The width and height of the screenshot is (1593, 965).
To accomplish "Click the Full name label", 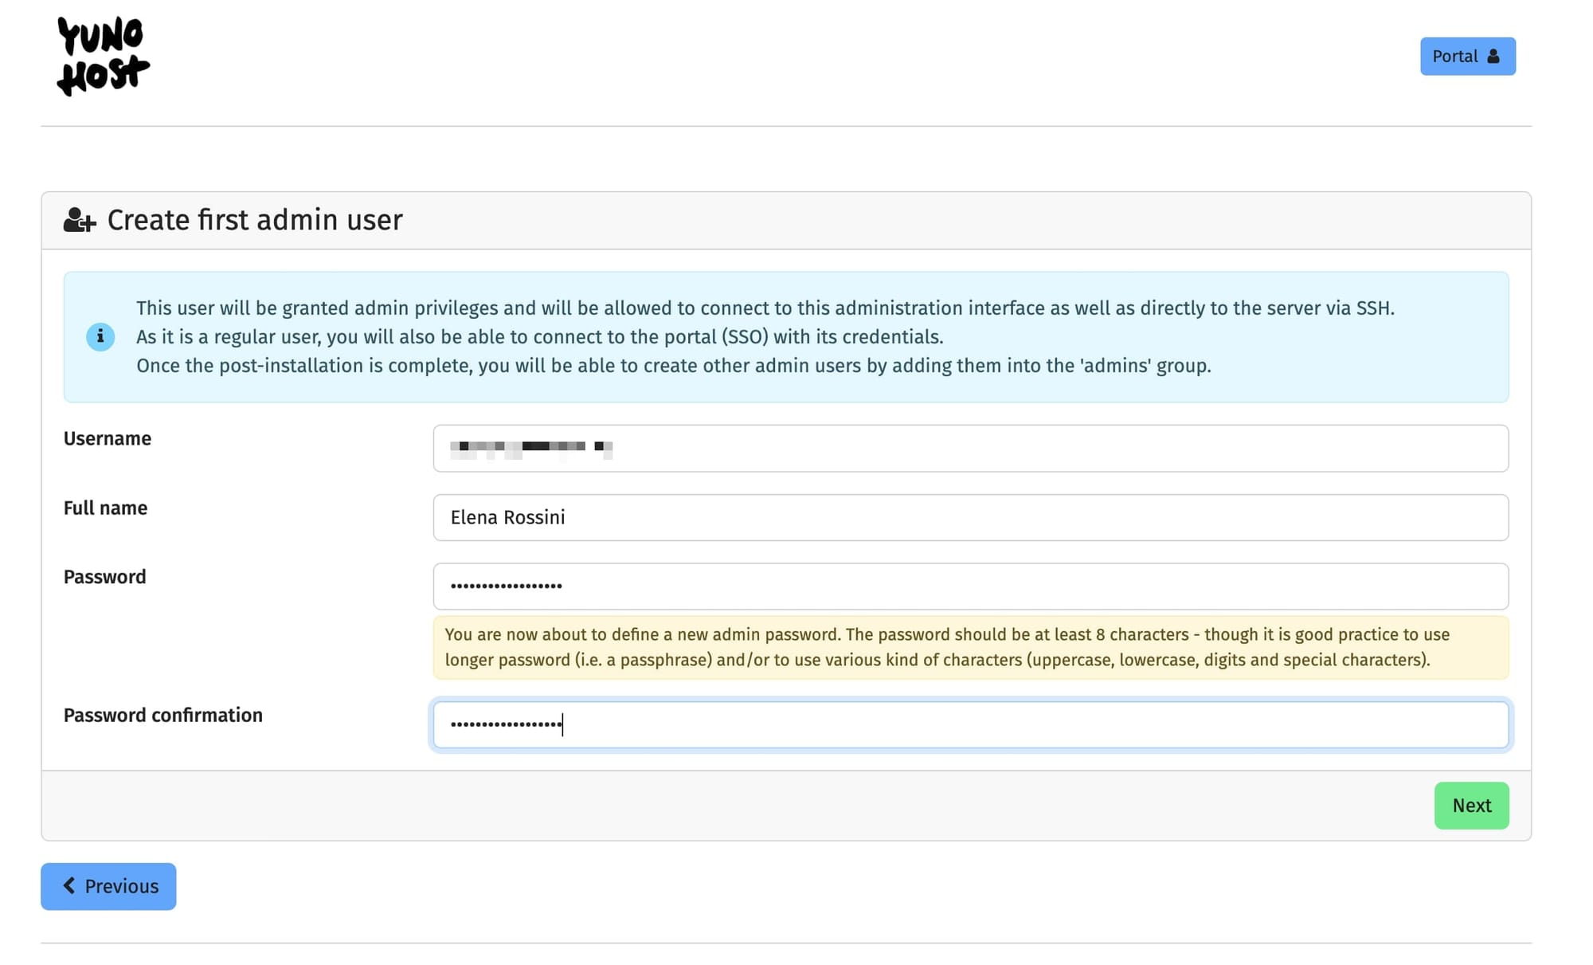I will click(x=105, y=508).
